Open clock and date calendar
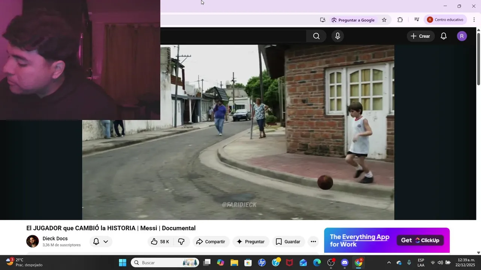Image resolution: width=481 pixels, height=270 pixels. [x=465, y=262]
